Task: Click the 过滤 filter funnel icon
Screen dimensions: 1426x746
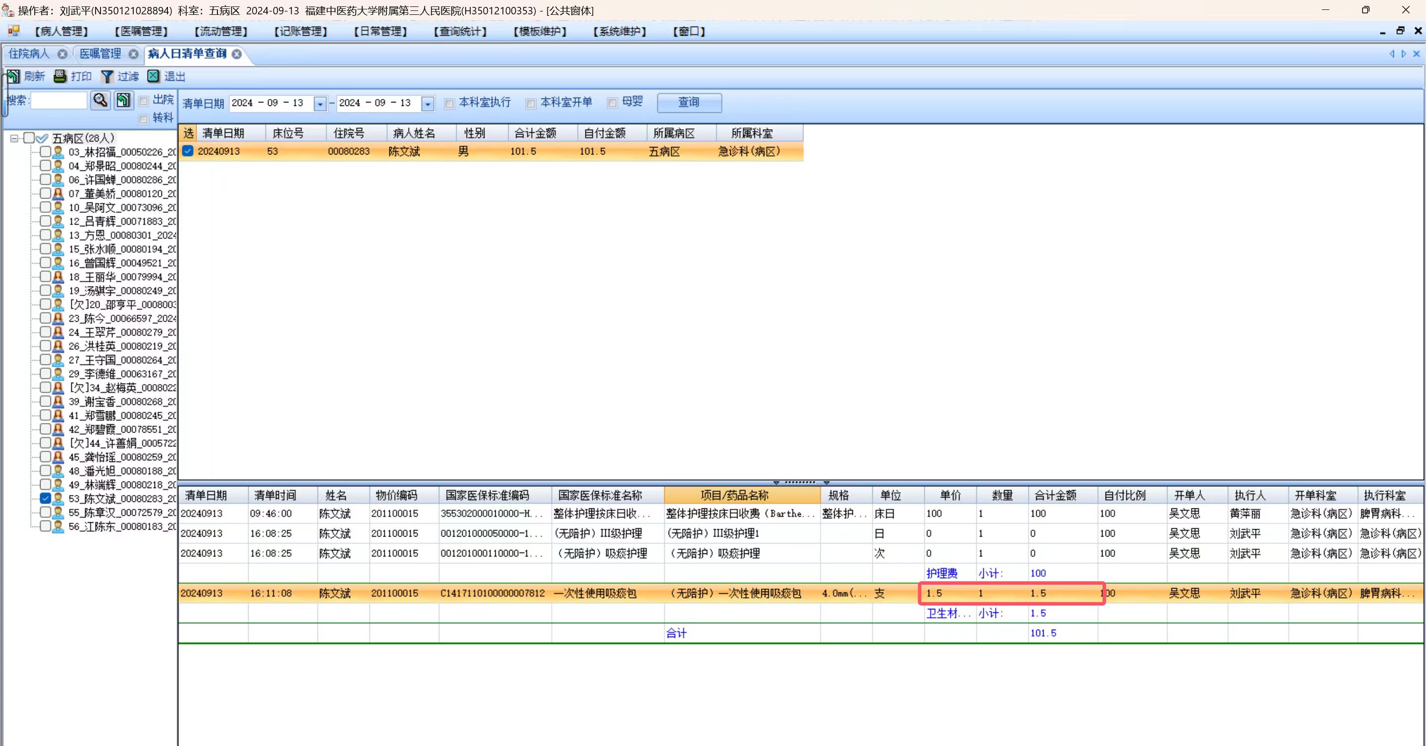Action: click(107, 76)
